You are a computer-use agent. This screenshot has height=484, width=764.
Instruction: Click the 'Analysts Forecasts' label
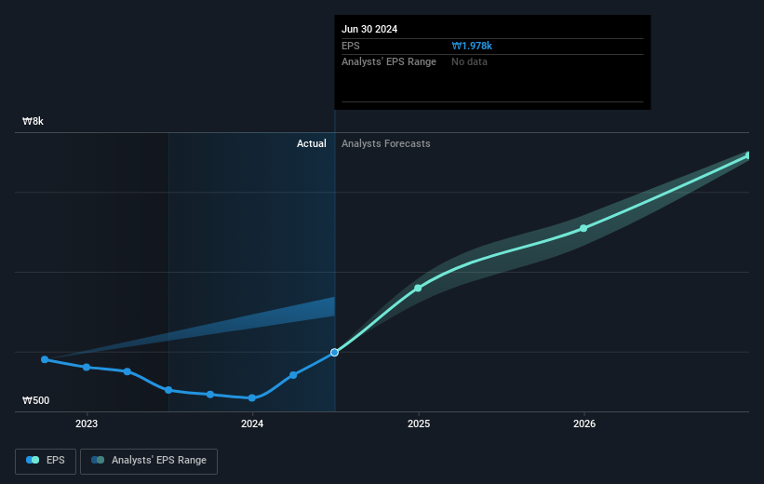click(x=386, y=143)
